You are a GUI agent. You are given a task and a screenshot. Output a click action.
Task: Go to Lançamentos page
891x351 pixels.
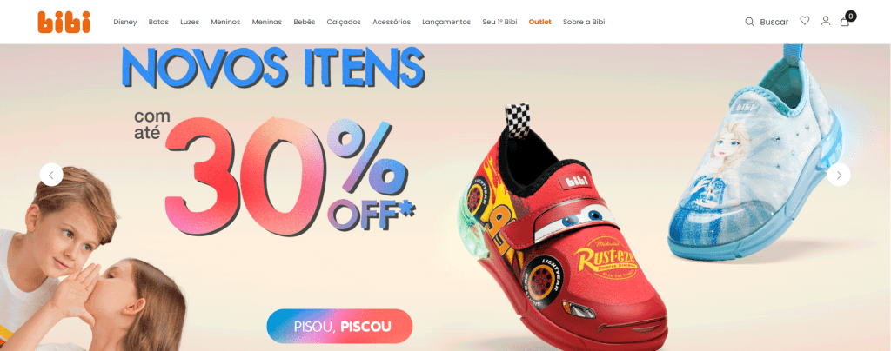coord(446,22)
